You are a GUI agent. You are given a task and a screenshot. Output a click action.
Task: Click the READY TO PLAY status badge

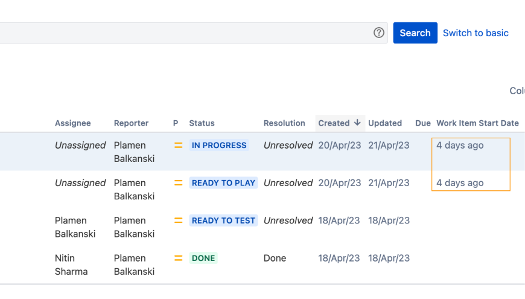coord(223,183)
